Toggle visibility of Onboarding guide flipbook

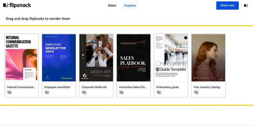tap(159, 92)
